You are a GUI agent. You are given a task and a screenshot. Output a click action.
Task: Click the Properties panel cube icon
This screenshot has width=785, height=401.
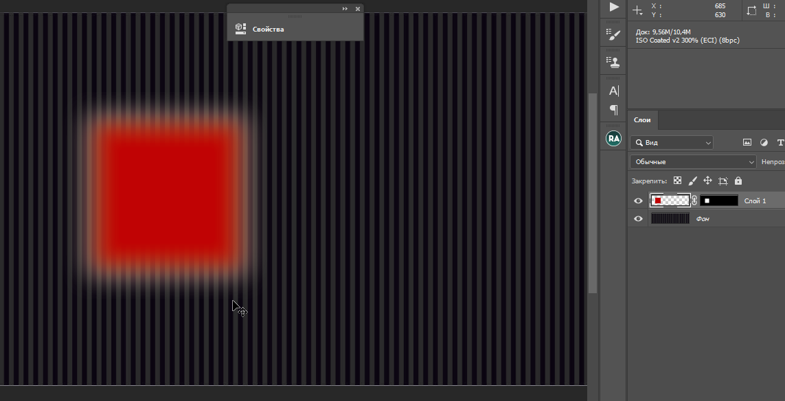coord(240,29)
